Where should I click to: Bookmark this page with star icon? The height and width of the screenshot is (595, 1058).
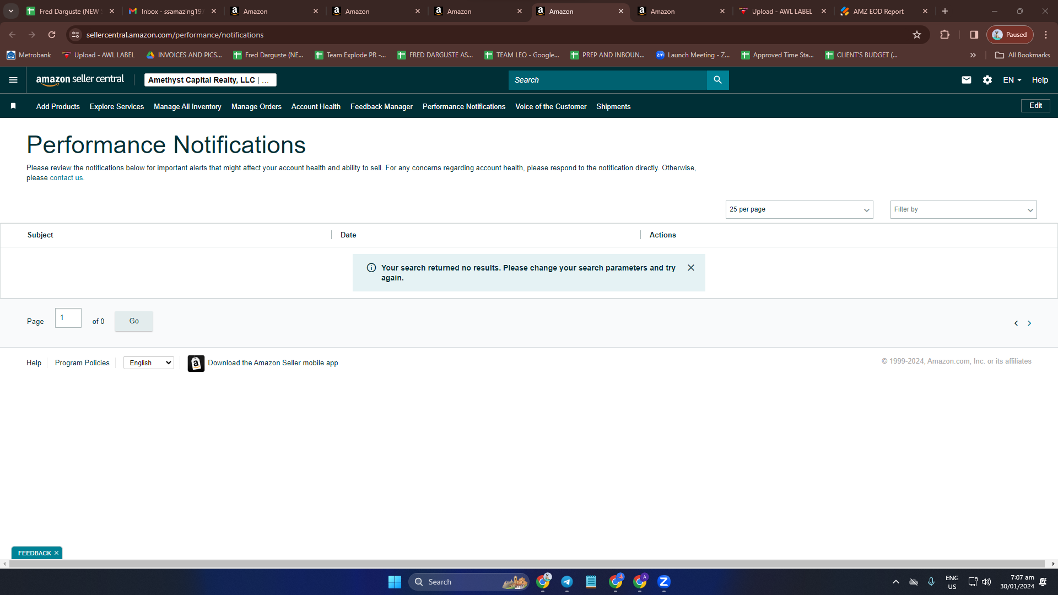(x=916, y=35)
